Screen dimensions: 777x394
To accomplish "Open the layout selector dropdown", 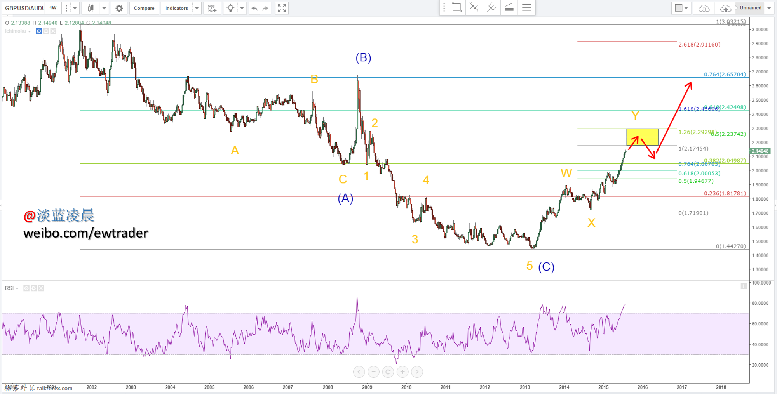I will tap(681, 8).
